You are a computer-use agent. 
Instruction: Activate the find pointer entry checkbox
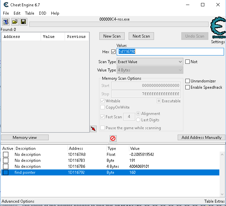coord(6,172)
